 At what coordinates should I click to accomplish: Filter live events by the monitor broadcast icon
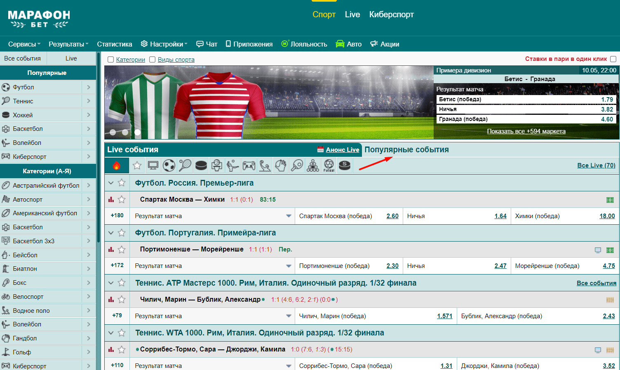point(153,165)
